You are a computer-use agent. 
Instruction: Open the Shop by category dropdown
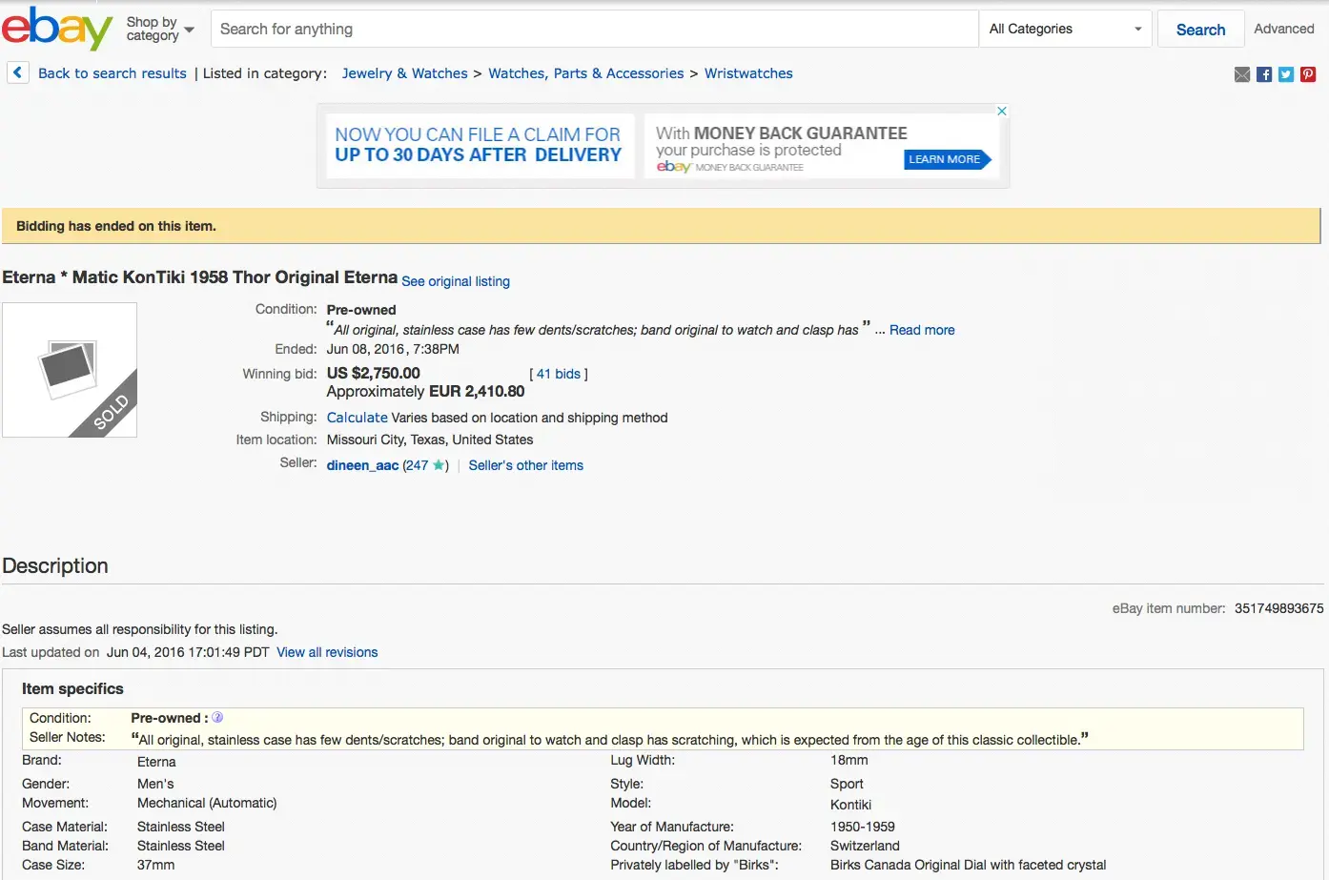(160, 29)
